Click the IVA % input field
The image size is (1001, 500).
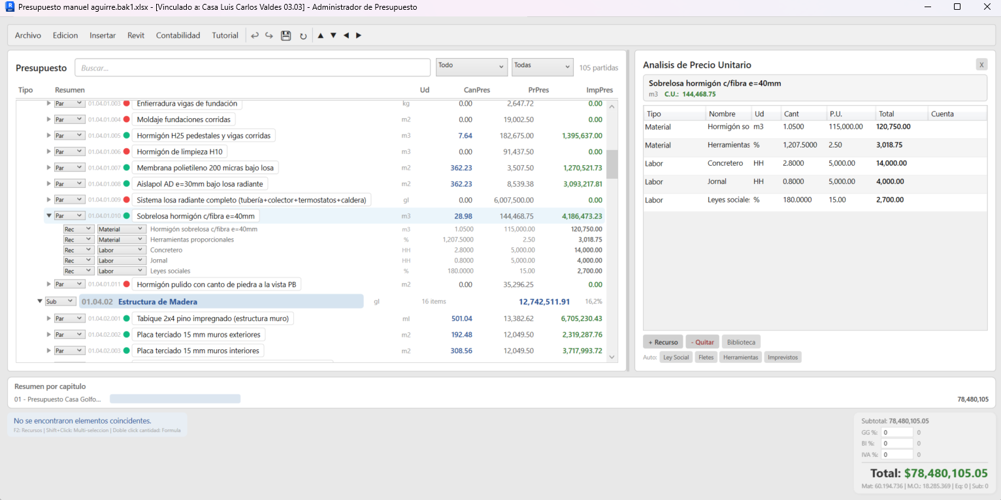pos(897,454)
